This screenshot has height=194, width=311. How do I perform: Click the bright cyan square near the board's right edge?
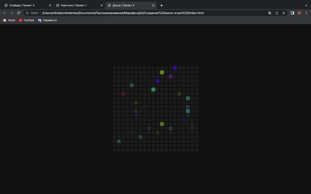[x=188, y=111]
